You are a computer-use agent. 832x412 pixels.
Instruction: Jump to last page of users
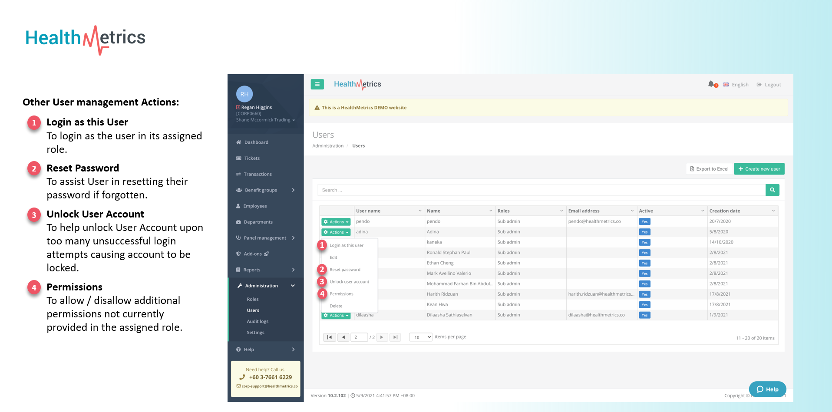(395, 337)
